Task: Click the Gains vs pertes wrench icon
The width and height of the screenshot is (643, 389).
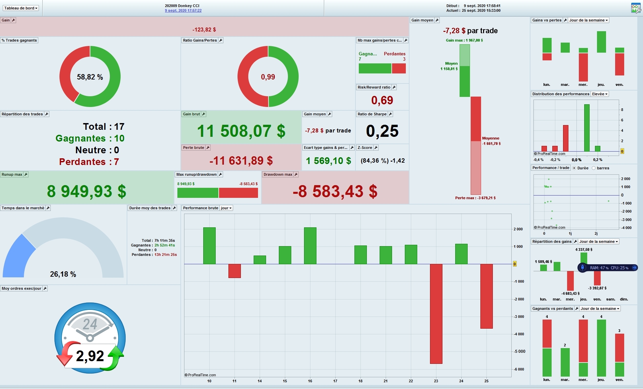Action: pos(565,20)
